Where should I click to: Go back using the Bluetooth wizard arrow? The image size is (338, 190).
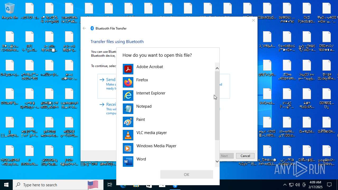click(x=84, y=28)
